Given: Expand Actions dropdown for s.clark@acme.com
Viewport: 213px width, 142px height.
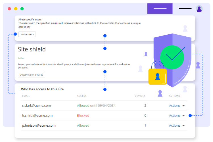Looking at the screenshot, I should click(x=177, y=106).
